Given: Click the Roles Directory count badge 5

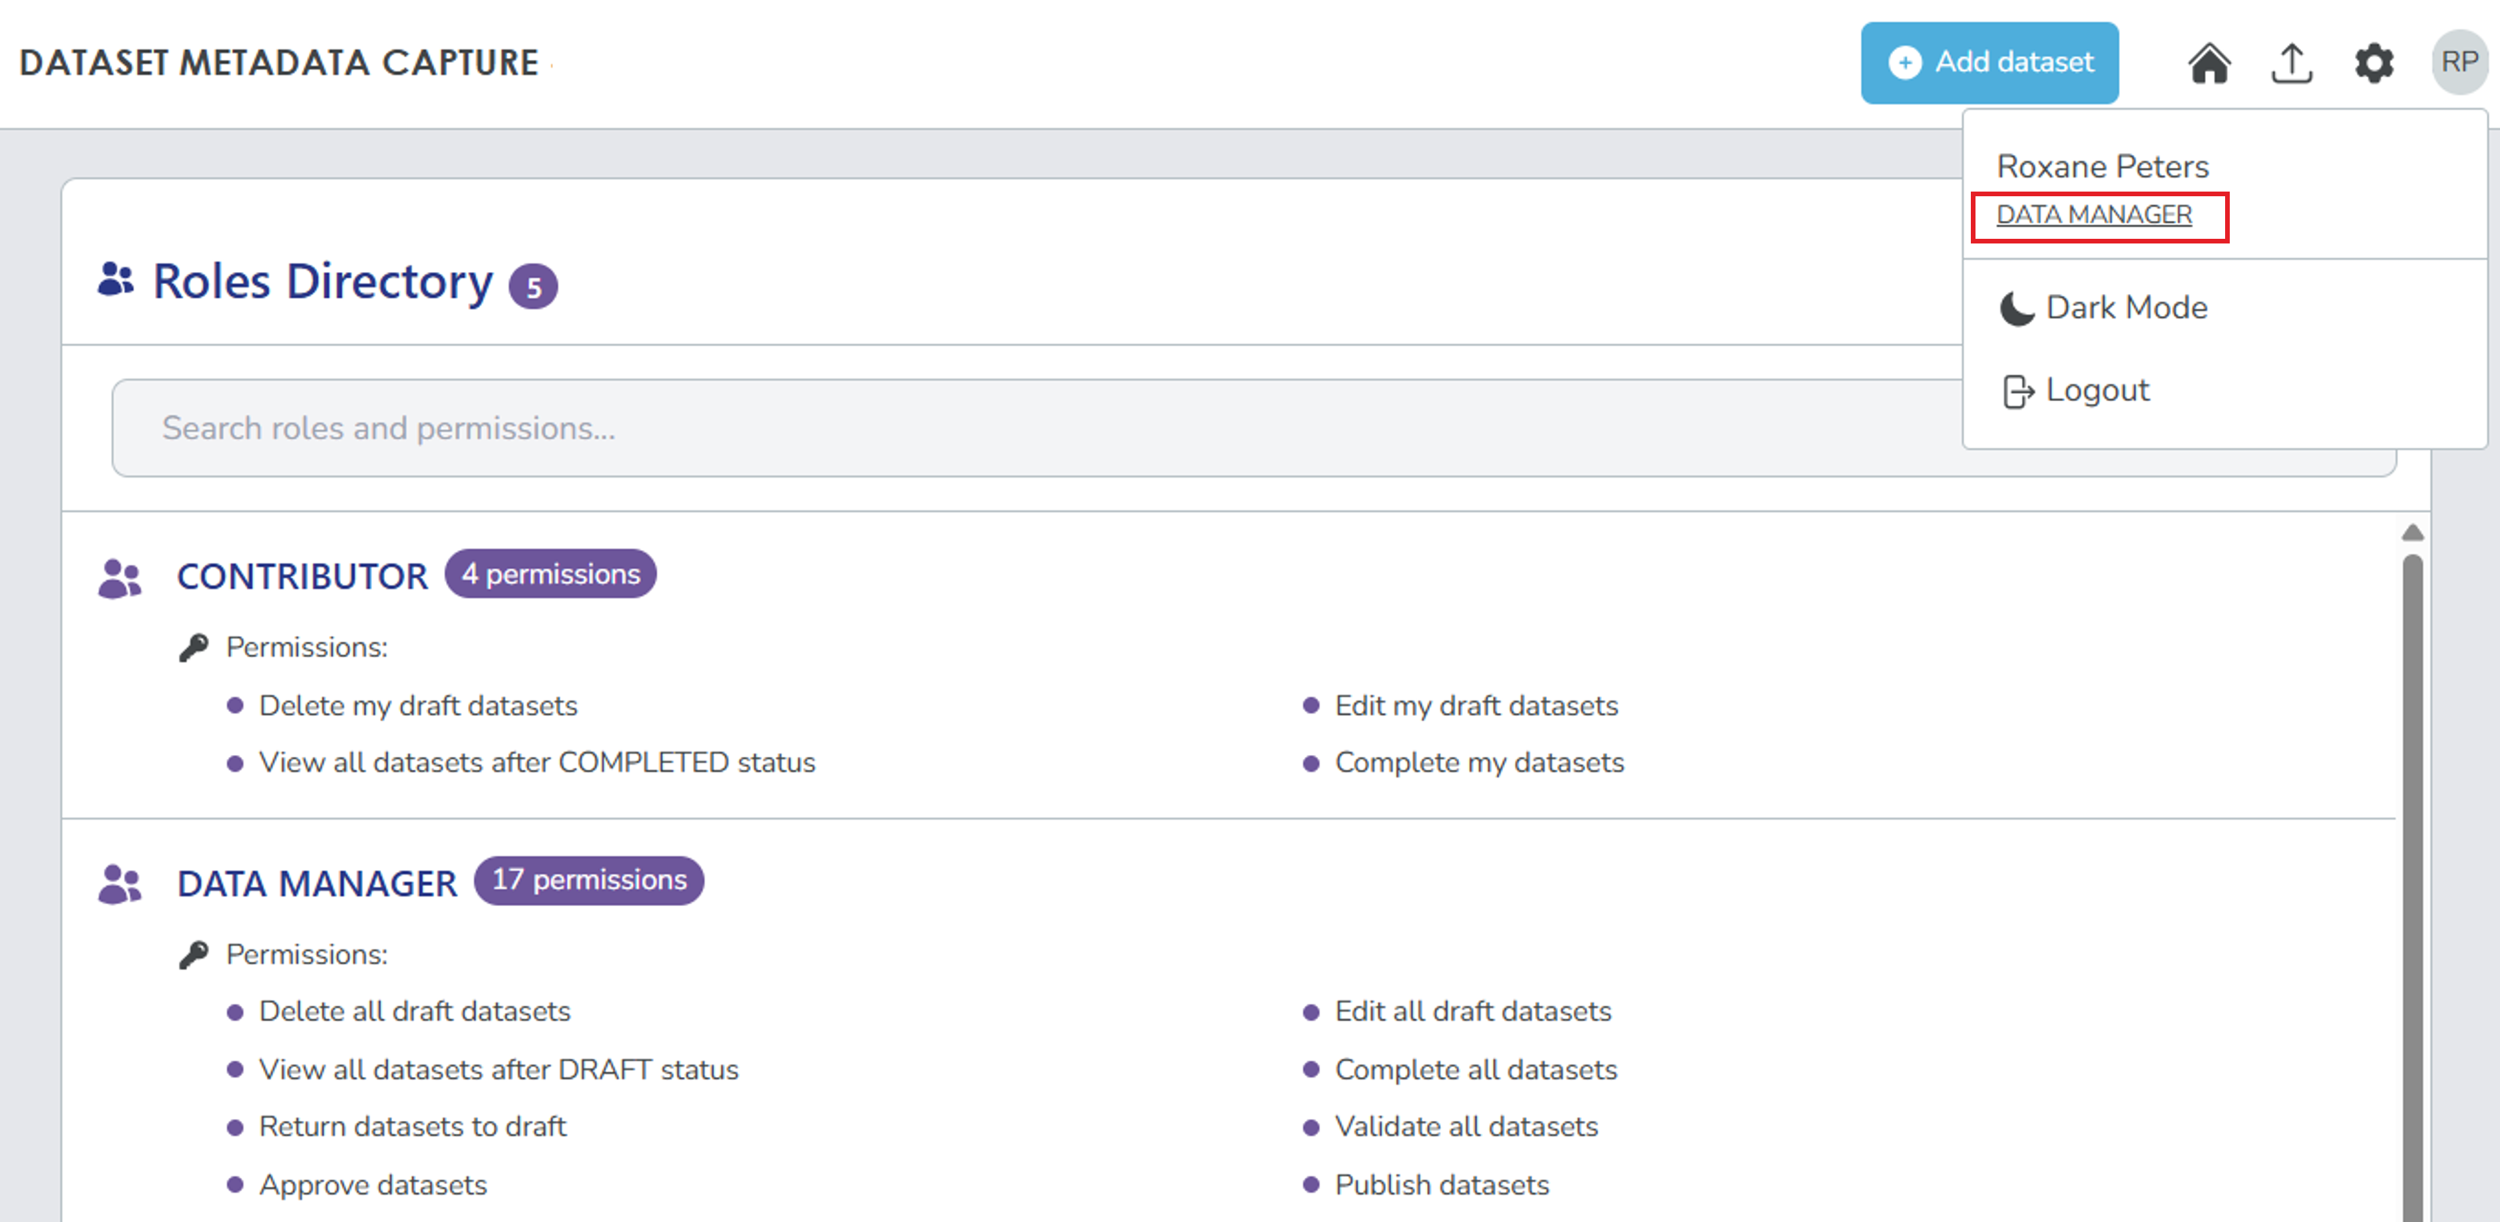Looking at the screenshot, I should click(x=532, y=287).
